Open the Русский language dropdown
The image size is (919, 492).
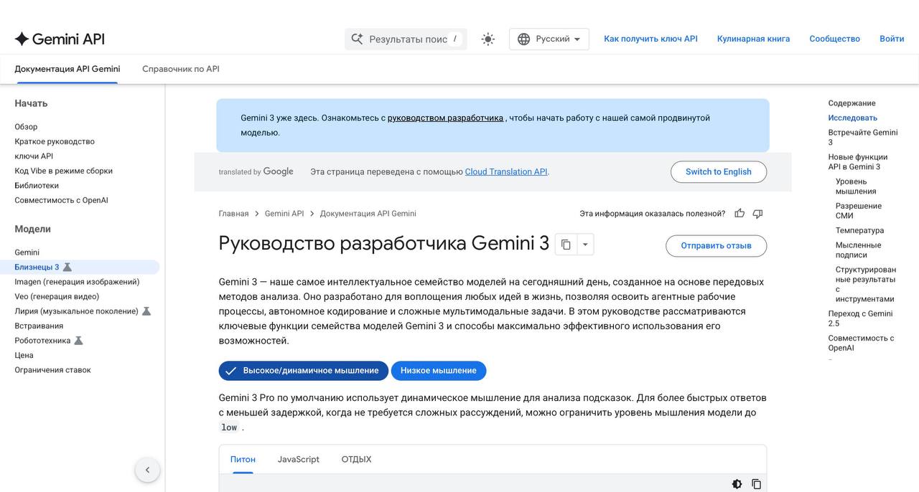click(x=549, y=39)
